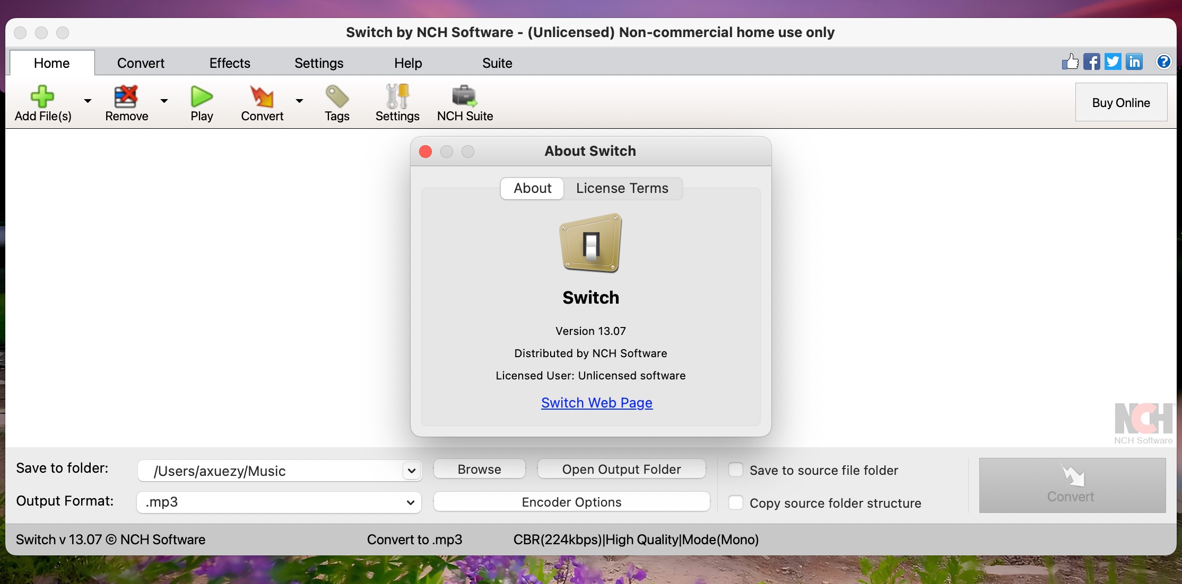Click the blue help question mark icon
The image size is (1182, 584).
[1163, 62]
